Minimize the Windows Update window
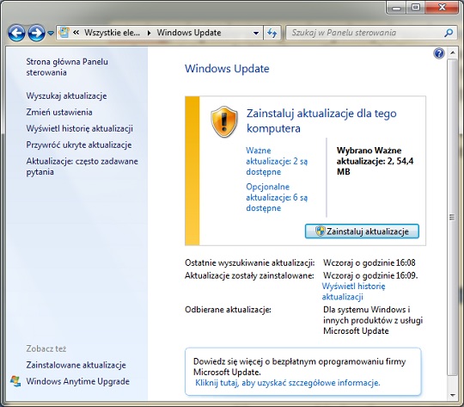 point(396,8)
